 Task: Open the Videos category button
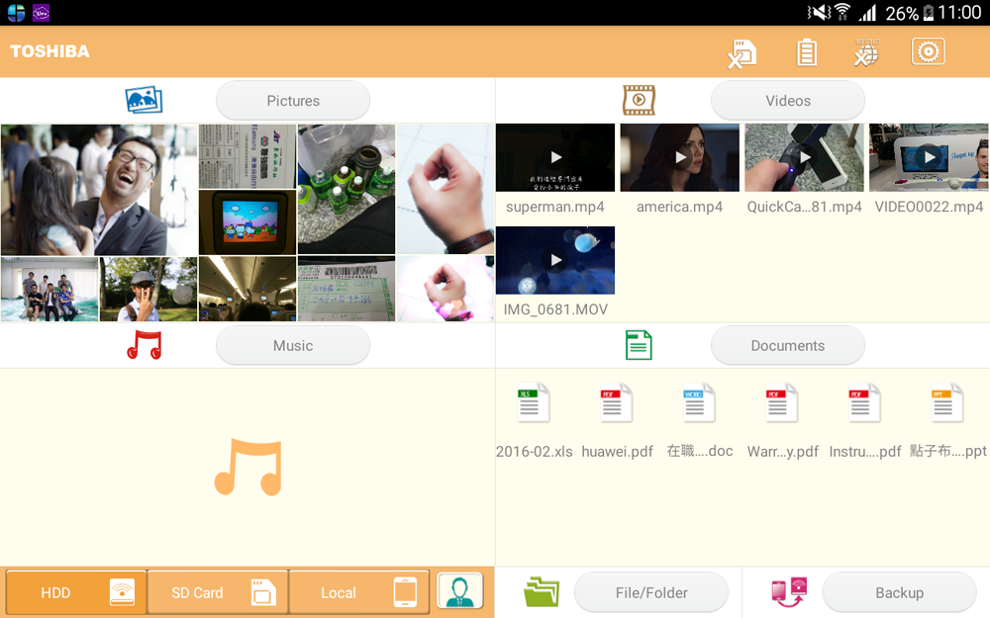tap(788, 100)
